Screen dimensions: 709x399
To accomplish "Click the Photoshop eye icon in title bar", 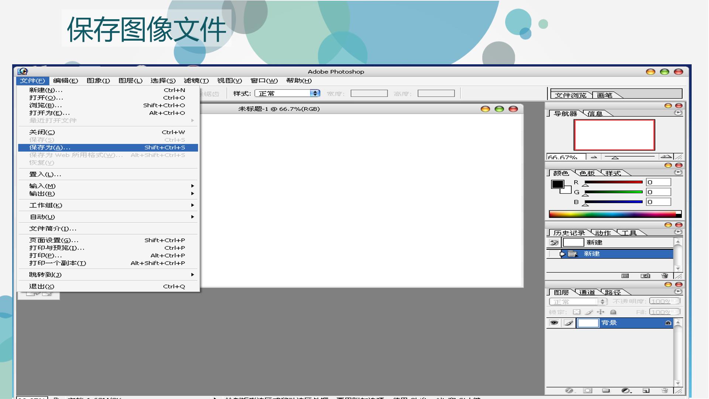I will click(23, 71).
